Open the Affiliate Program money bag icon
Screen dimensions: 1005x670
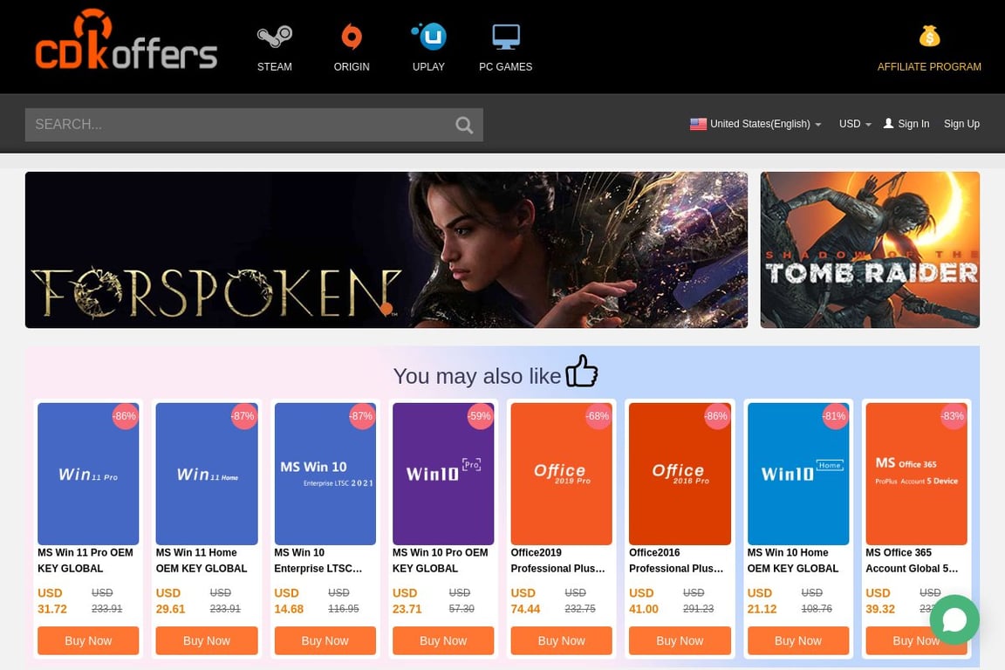[929, 36]
